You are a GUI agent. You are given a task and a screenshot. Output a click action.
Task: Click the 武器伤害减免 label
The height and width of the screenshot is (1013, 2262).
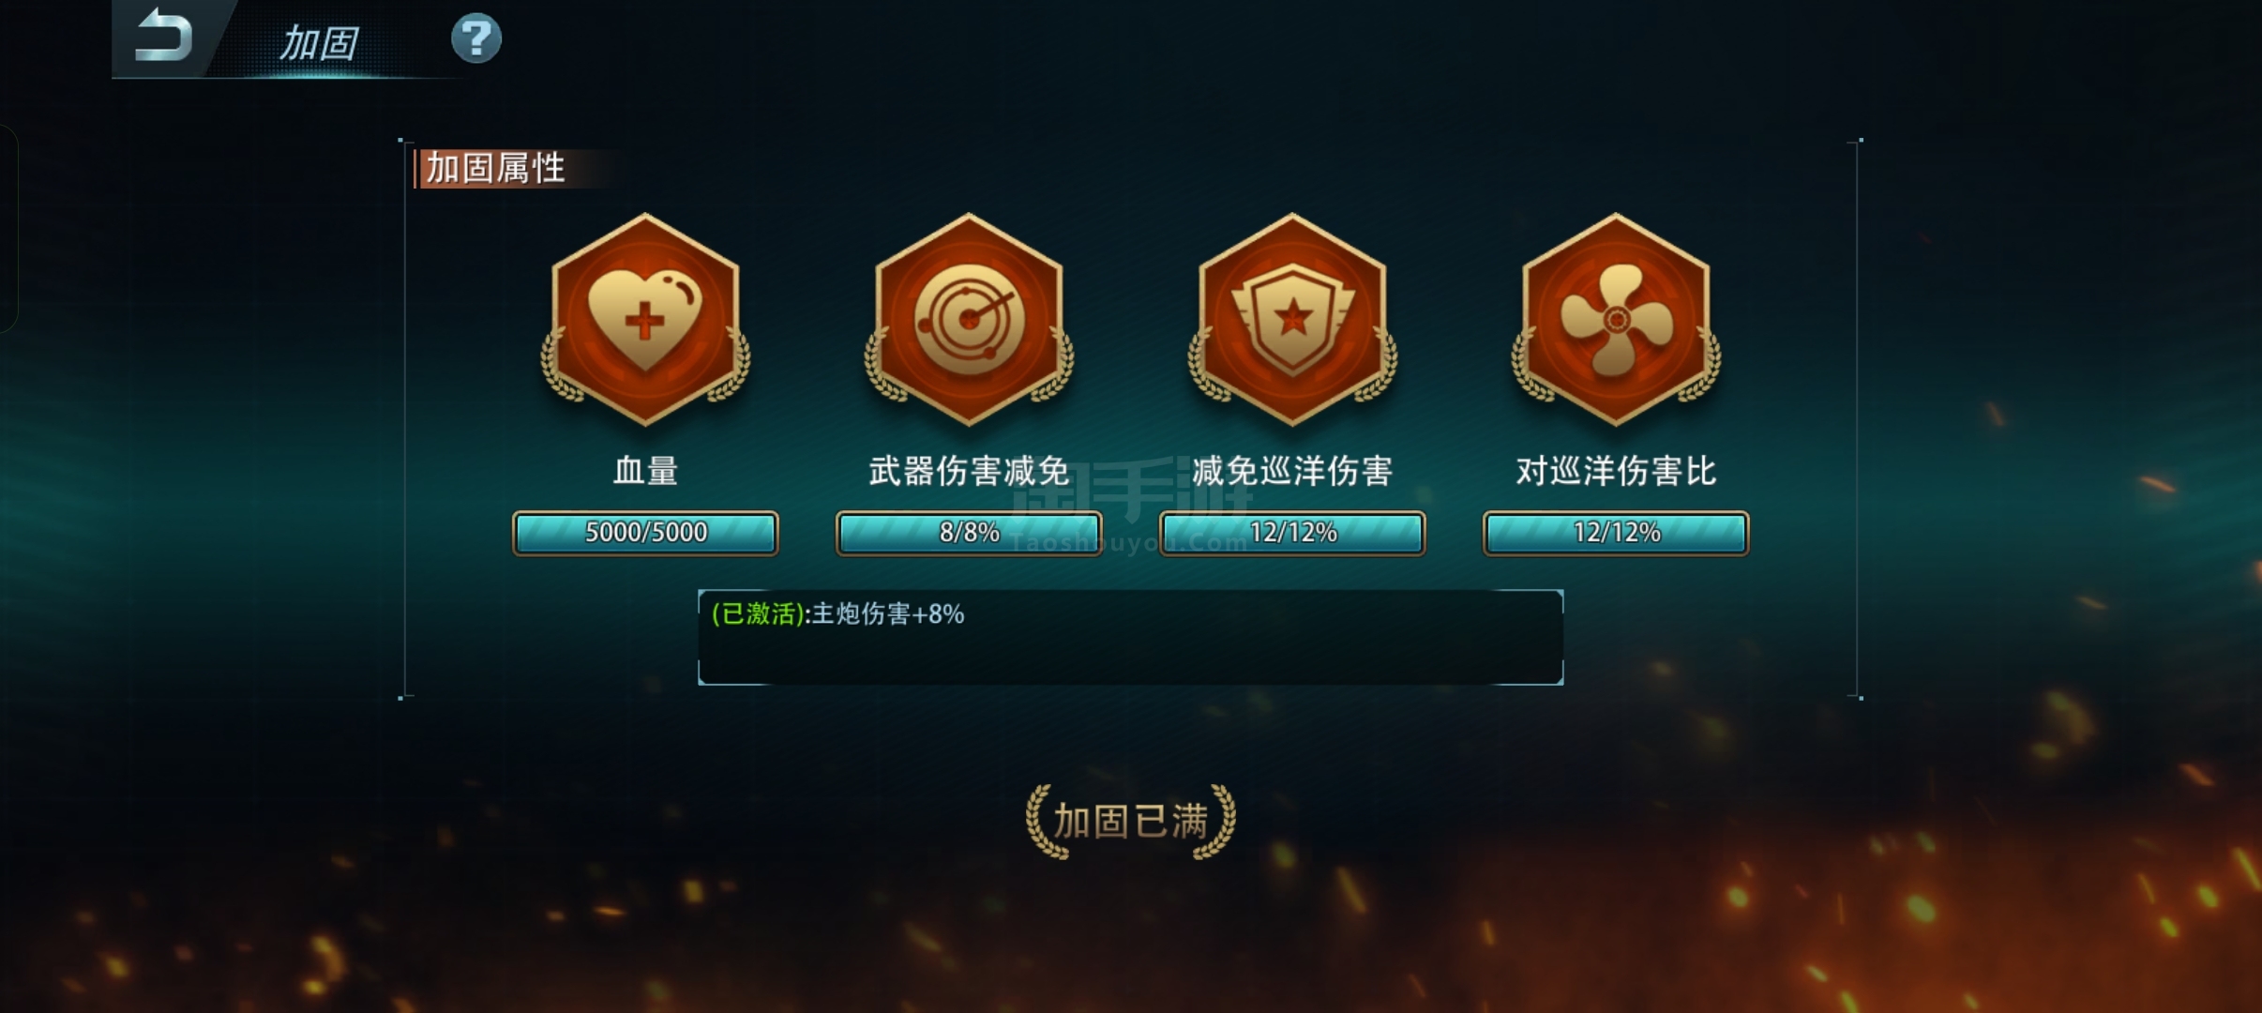(x=969, y=471)
